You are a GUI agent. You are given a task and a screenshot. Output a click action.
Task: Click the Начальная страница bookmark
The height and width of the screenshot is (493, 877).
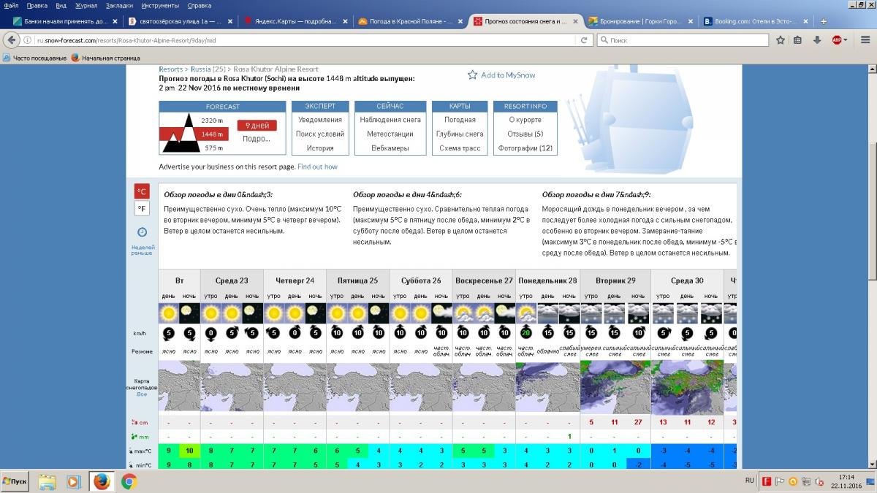click(105, 58)
